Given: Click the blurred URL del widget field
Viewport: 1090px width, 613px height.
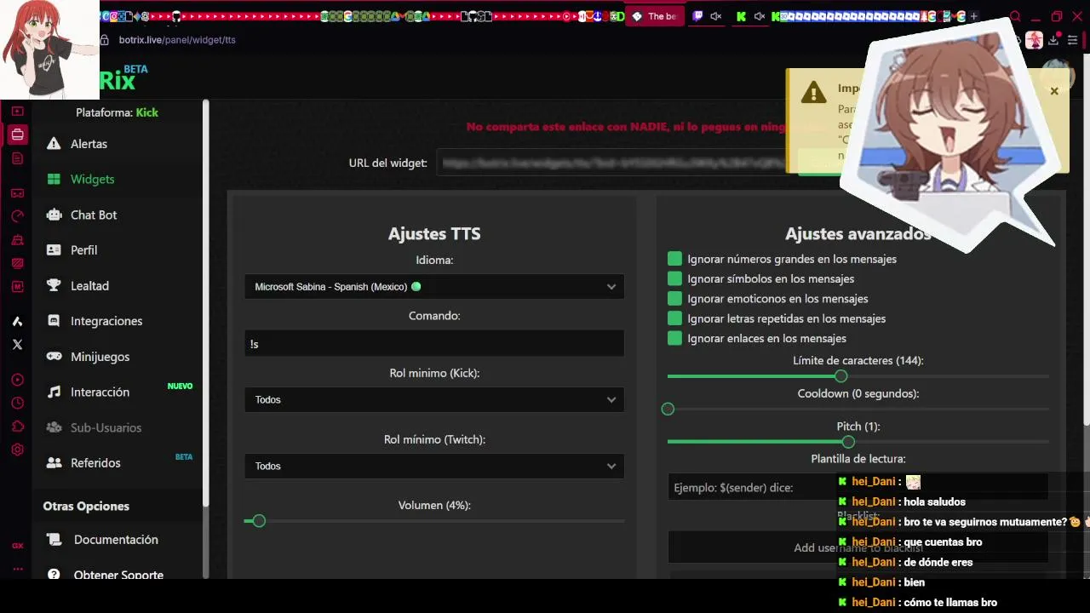Looking at the screenshot, I should [611, 163].
